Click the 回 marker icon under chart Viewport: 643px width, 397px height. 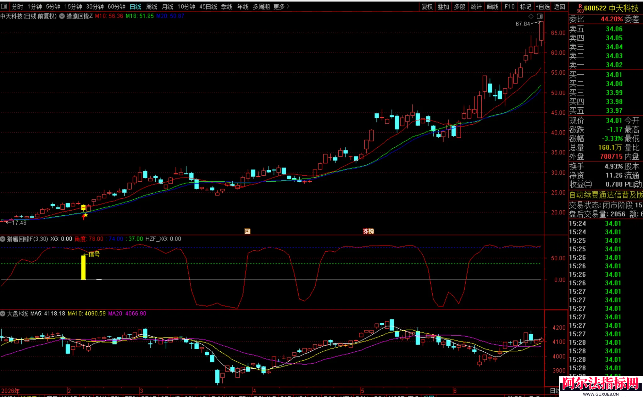tap(247, 231)
